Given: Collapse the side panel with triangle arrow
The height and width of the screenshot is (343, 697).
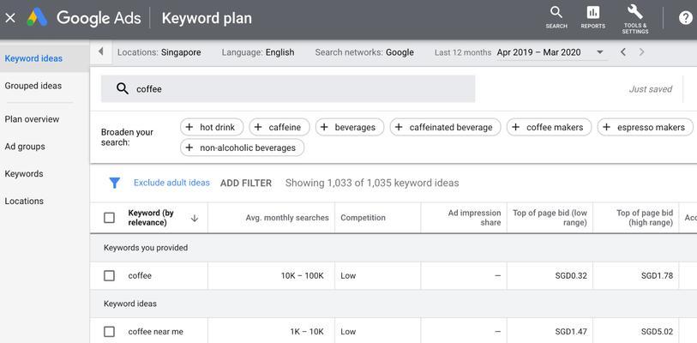Looking at the screenshot, I should pyautogui.click(x=101, y=52).
